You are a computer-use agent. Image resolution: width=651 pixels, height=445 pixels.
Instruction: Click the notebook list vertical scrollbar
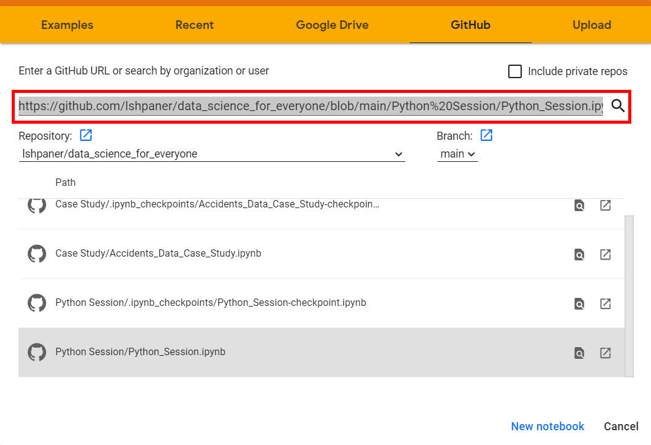629,296
